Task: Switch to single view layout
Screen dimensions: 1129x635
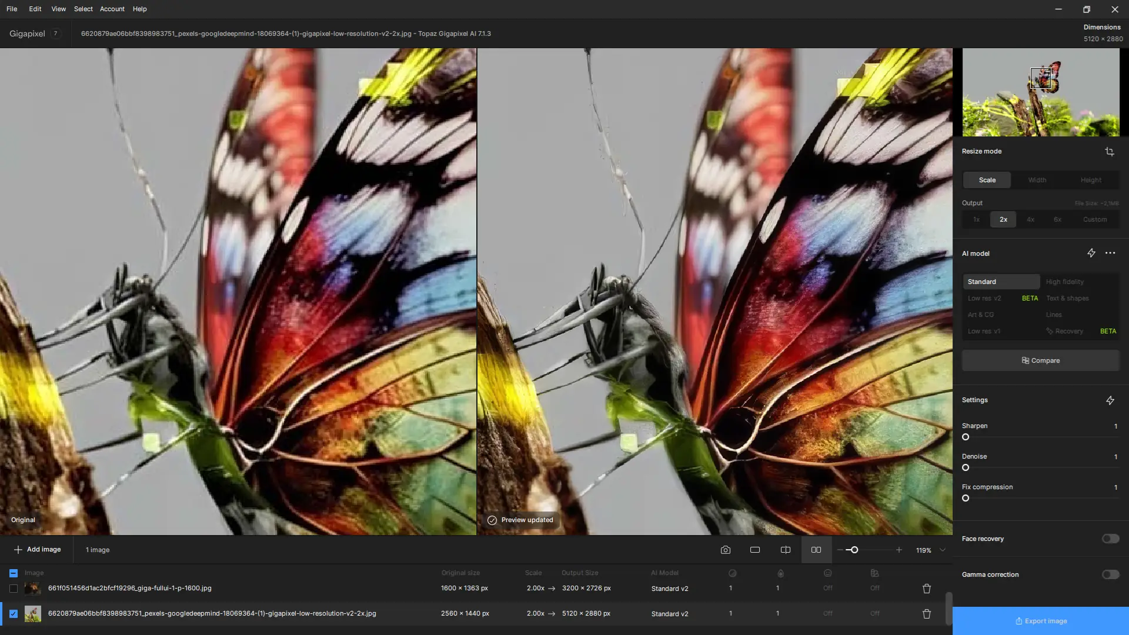Action: (755, 550)
